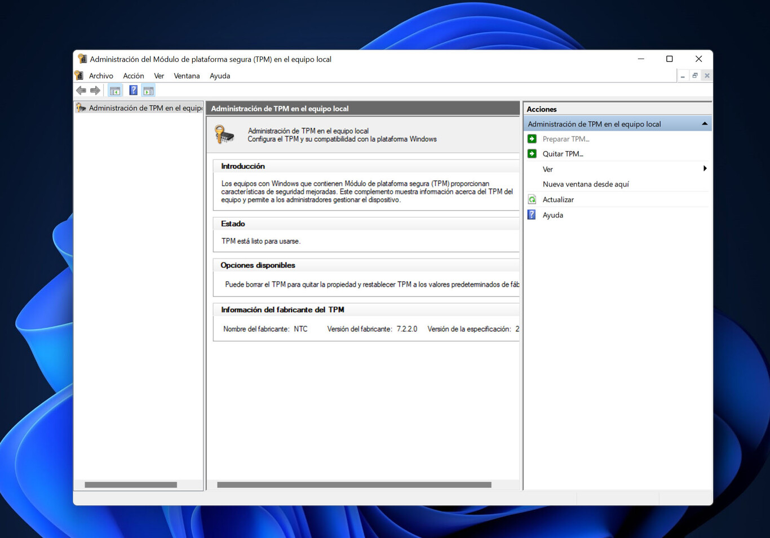Select the back navigation arrow icon

coord(81,90)
